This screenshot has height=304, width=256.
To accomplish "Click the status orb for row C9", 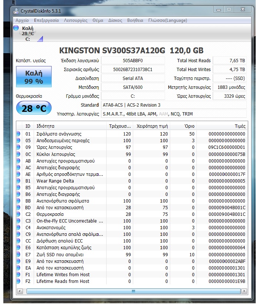I will coord(18,234).
